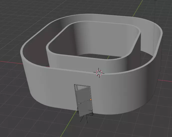Select the open door panel

[84, 101]
